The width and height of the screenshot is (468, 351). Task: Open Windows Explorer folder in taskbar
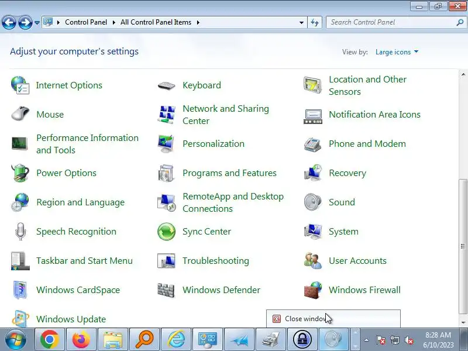(113, 340)
